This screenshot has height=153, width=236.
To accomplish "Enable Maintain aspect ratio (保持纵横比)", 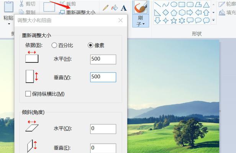I will click(x=28, y=94).
